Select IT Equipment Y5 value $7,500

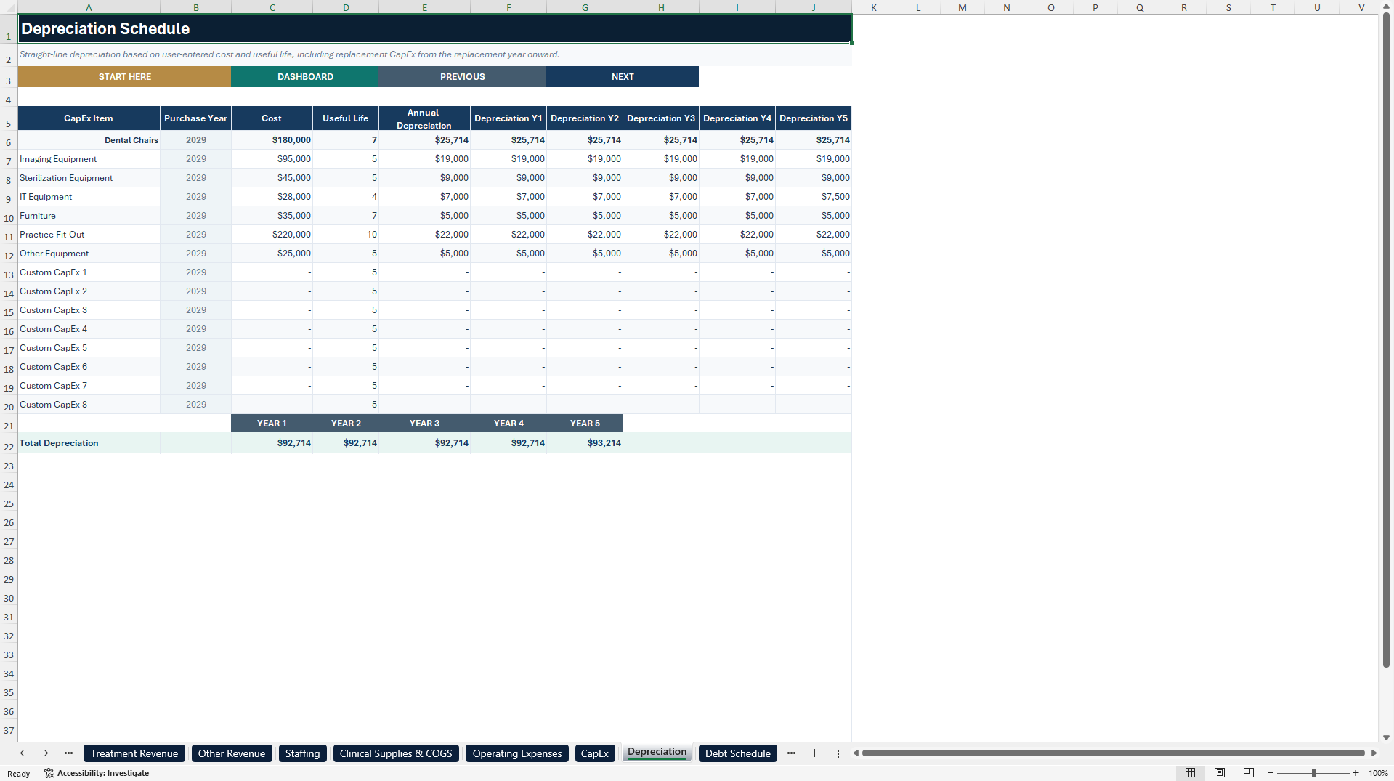pos(814,197)
